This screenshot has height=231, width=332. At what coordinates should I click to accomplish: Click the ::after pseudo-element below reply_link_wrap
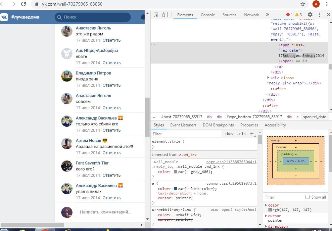point(278,89)
